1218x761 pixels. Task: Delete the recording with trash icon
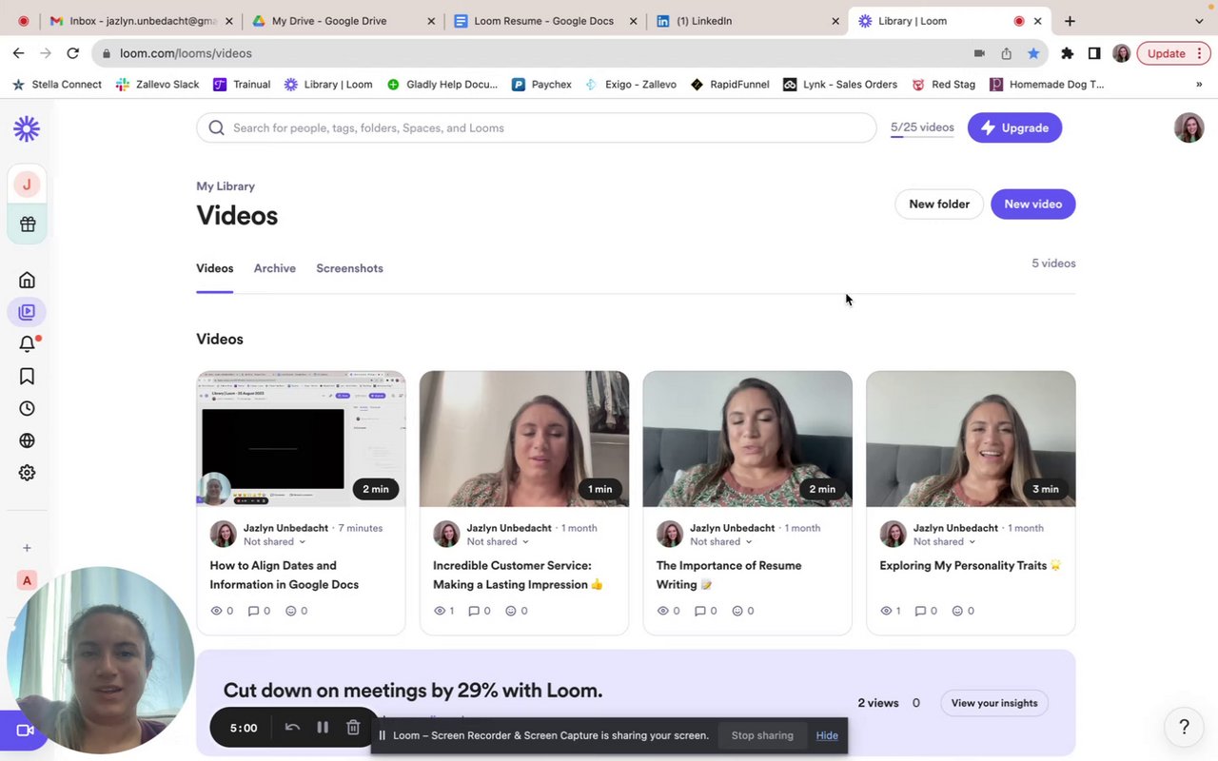pos(353,728)
